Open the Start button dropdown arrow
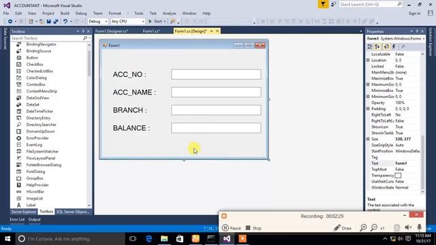436x245 pixels. coord(165,21)
